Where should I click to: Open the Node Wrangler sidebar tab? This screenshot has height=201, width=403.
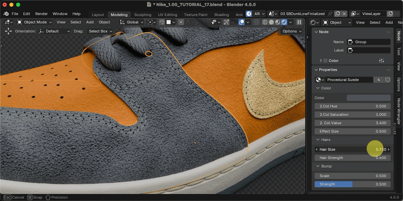click(x=399, y=111)
